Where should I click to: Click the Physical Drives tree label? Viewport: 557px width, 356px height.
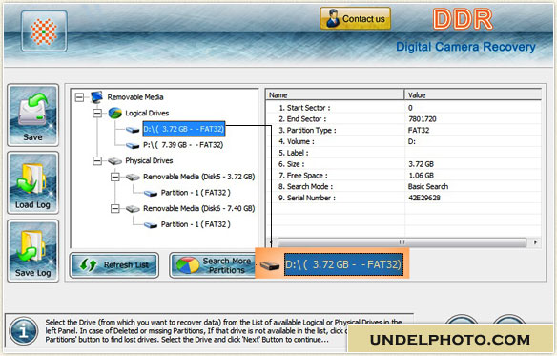click(x=149, y=160)
